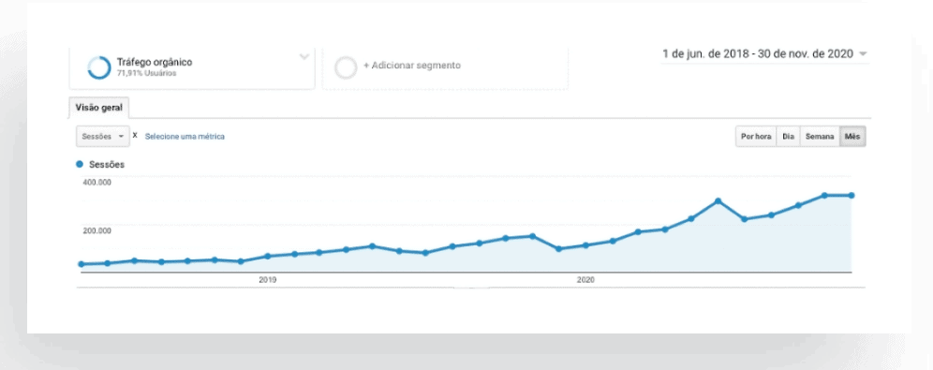Click the Tráfego orgânico donut icon
933x370 pixels.
coord(98,67)
